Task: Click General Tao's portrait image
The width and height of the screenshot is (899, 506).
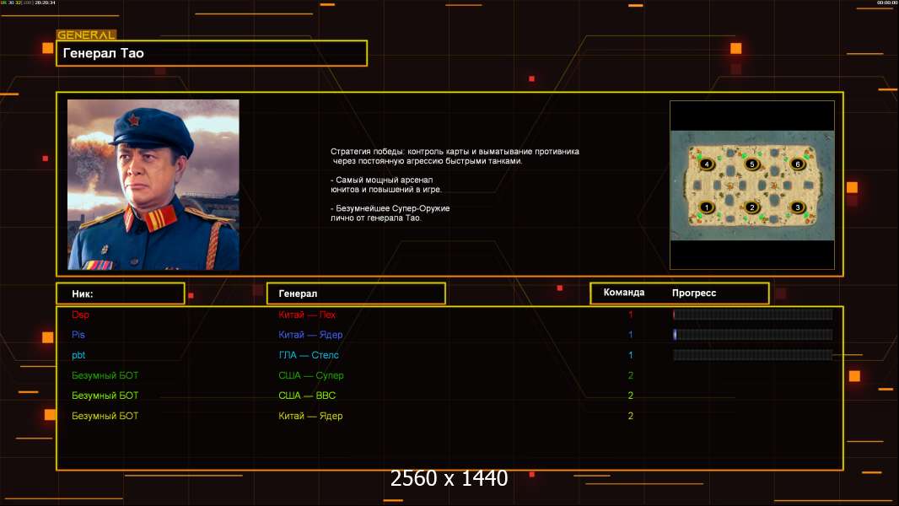Action: click(x=153, y=185)
